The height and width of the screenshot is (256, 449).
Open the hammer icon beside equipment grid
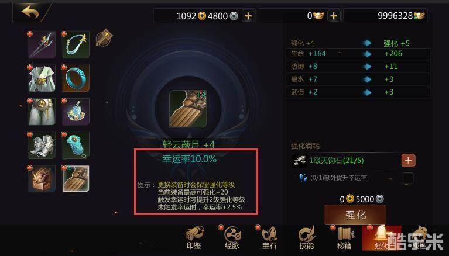[104, 37]
